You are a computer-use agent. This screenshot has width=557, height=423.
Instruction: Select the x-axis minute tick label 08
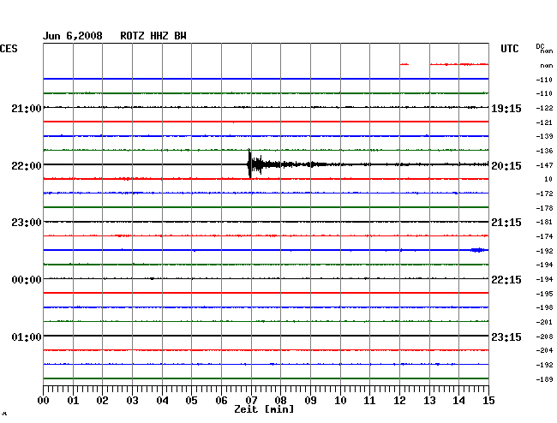coord(280,401)
